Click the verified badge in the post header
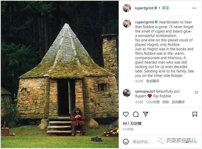Image resolution: width=202 pixels, height=149 pixels. click(156, 8)
